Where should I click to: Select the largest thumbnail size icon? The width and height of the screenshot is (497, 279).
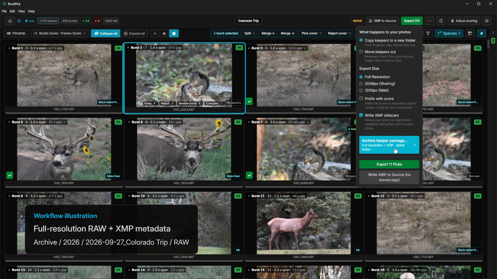click(174, 34)
